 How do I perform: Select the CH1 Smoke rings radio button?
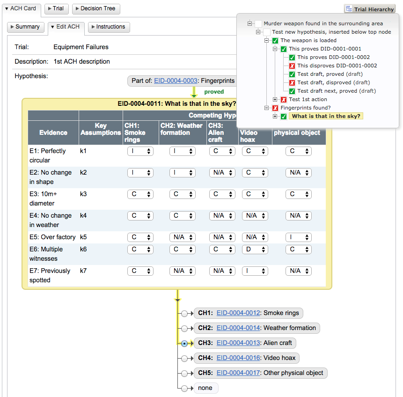coord(185,313)
